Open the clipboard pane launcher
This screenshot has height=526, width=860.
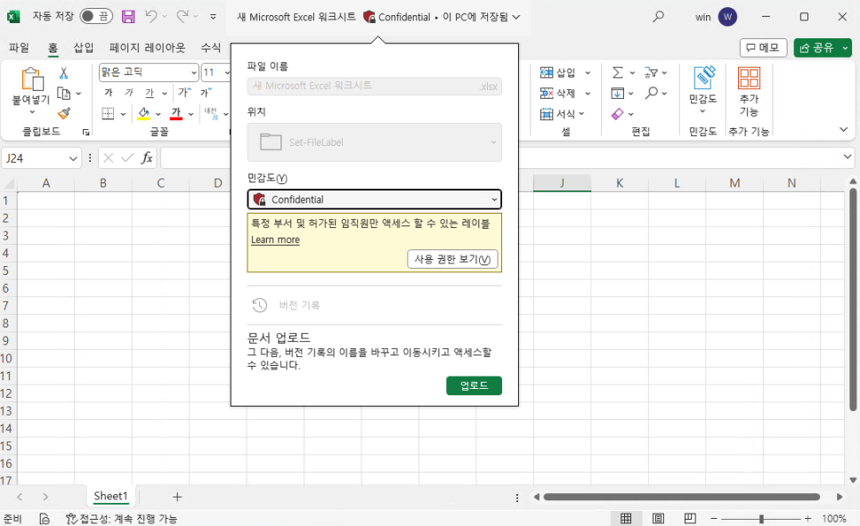coord(86,132)
